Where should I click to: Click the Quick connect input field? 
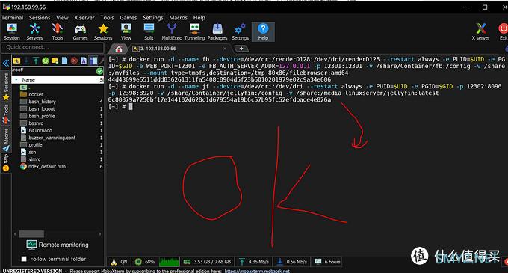click(52, 47)
